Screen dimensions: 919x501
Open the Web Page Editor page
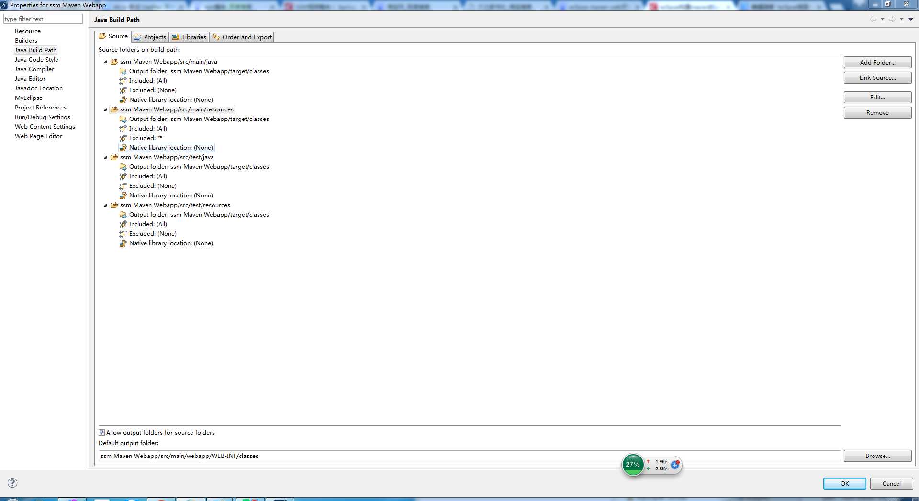click(x=38, y=136)
